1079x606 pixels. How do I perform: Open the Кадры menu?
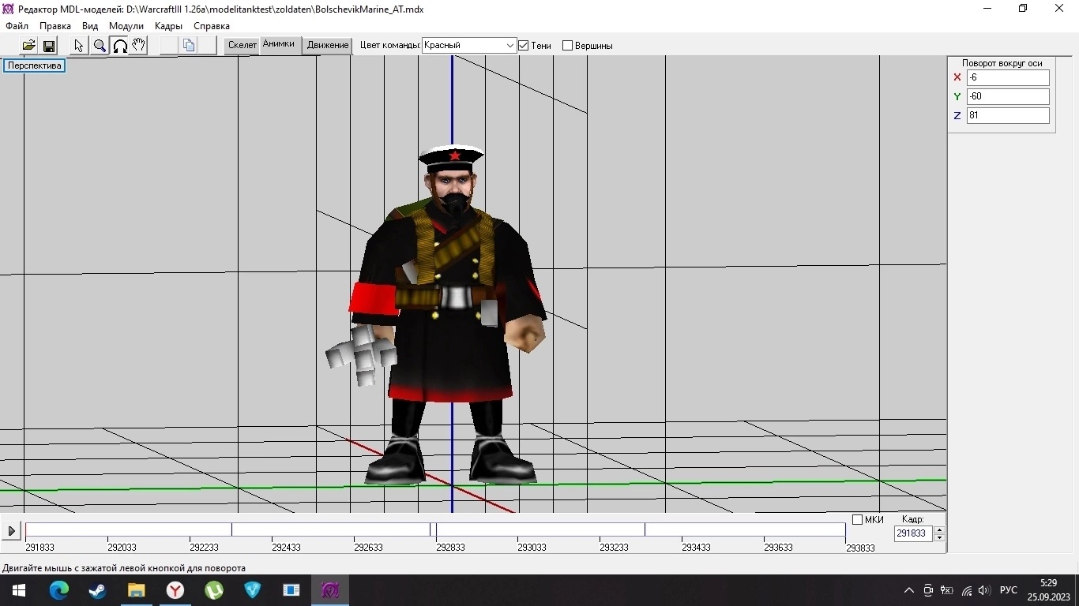pyautogui.click(x=169, y=26)
